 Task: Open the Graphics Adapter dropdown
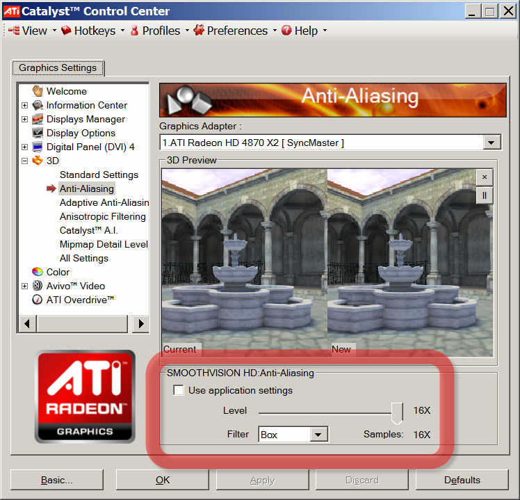coord(491,143)
